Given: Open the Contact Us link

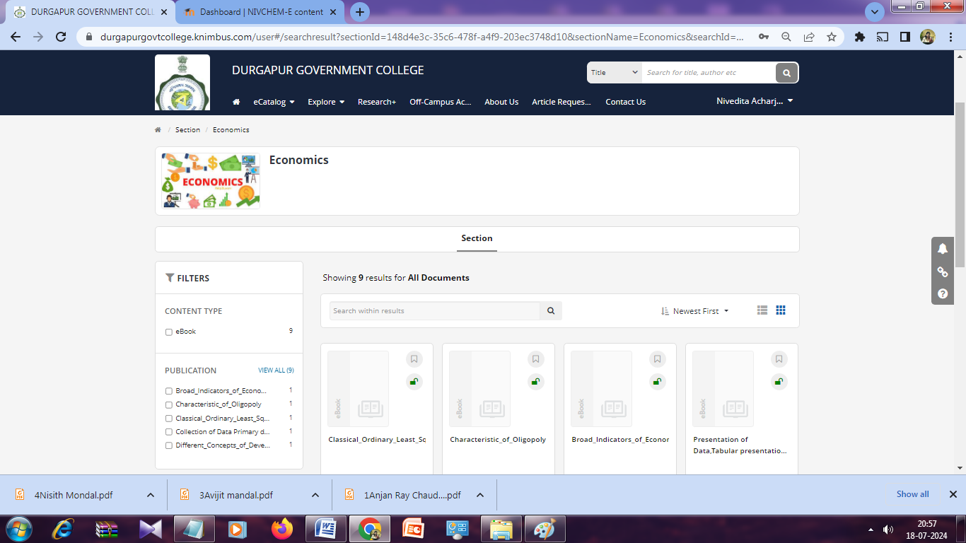Looking at the screenshot, I should (x=625, y=102).
